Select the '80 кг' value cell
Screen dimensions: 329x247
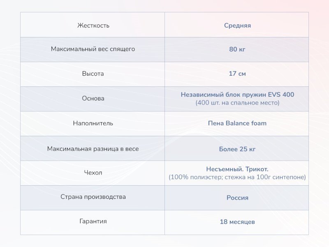(x=237, y=49)
